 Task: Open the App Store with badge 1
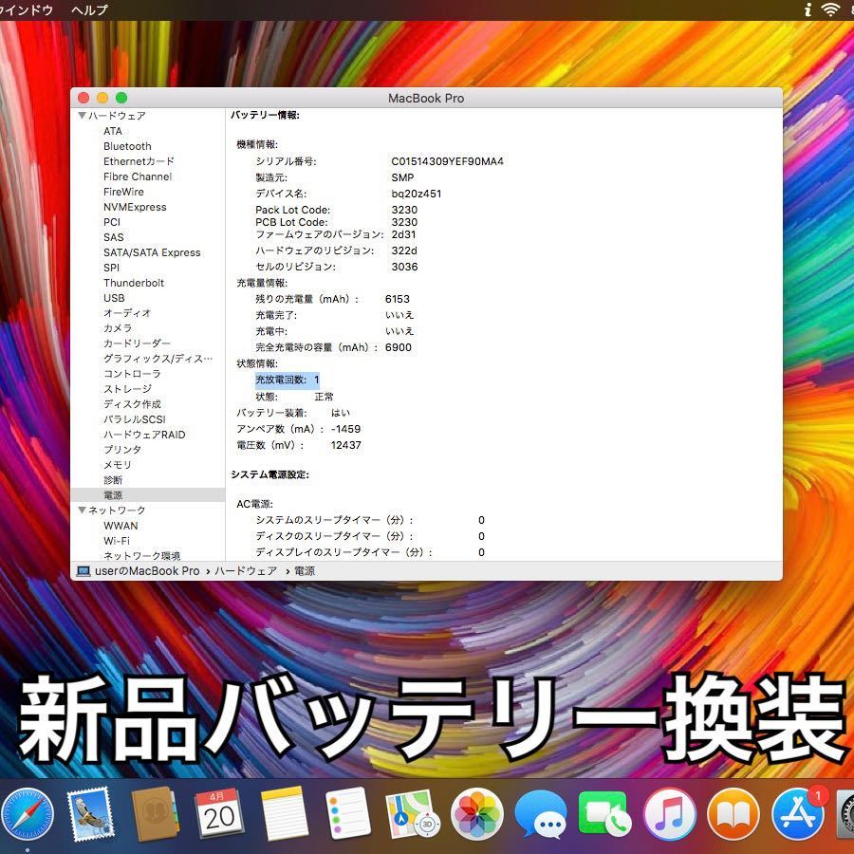click(x=798, y=815)
